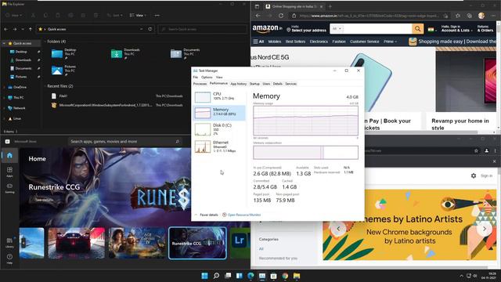The width and height of the screenshot is (501, 282).
Task: Select Ethernet in Task Manager performance list
Action: [x=219, y=146]
